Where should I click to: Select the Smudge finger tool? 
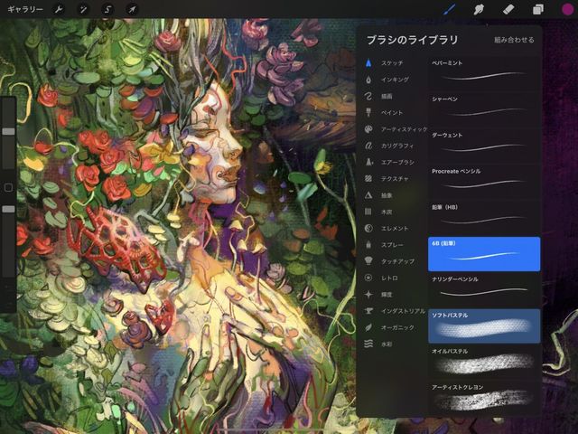(479, 9)
